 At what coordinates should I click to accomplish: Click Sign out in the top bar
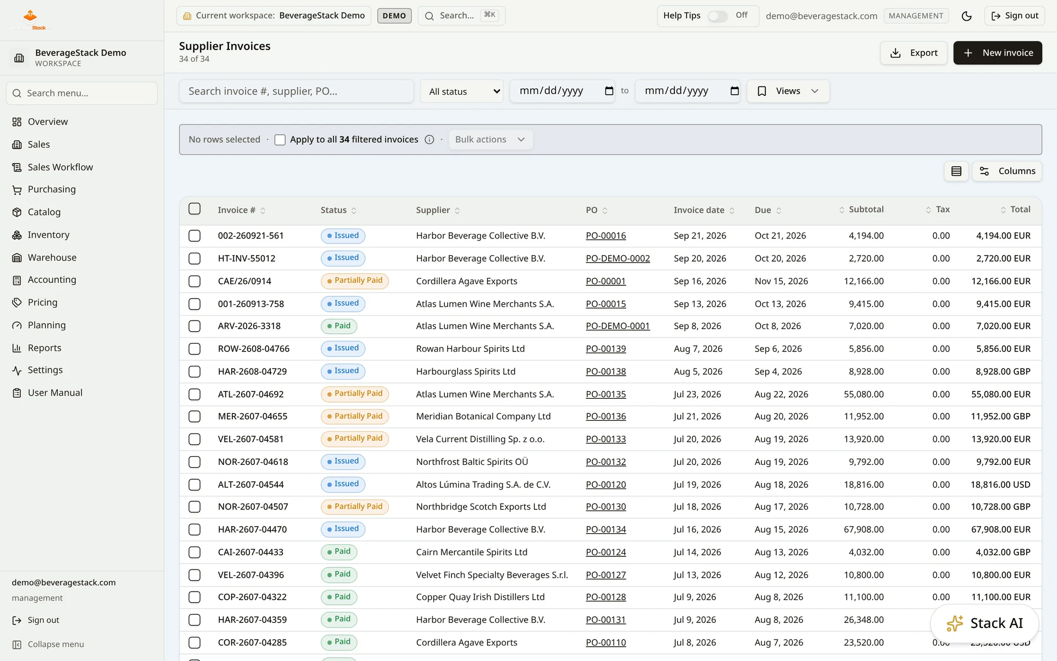[x=1015, y=16]
